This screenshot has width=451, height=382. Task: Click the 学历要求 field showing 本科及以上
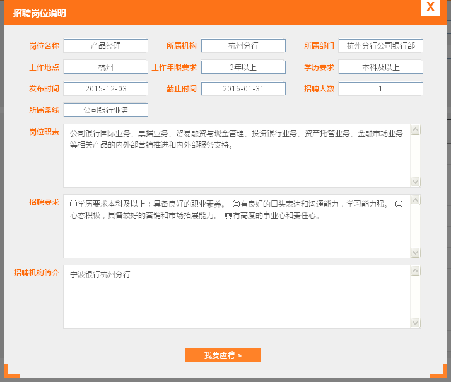click(380, 67)
